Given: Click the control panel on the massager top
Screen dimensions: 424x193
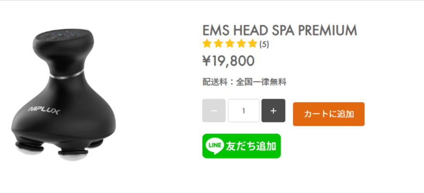Looking at the screenshot, I should pos(64,36).
